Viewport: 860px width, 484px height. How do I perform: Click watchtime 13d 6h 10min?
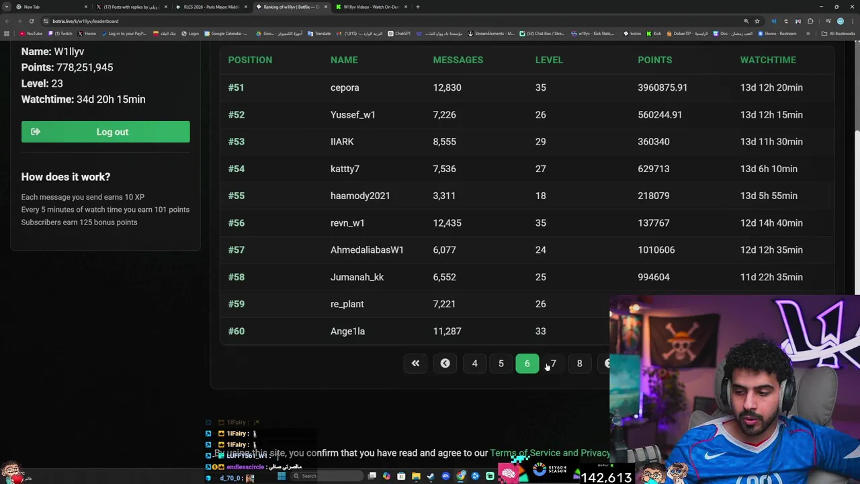[x=769, y=169]
